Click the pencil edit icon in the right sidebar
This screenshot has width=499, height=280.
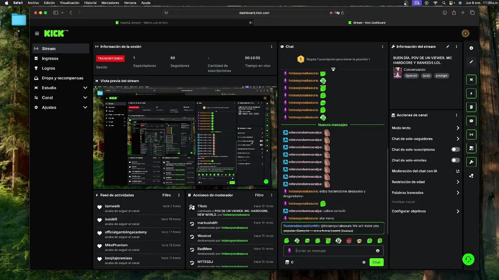[x=471, y=62]
